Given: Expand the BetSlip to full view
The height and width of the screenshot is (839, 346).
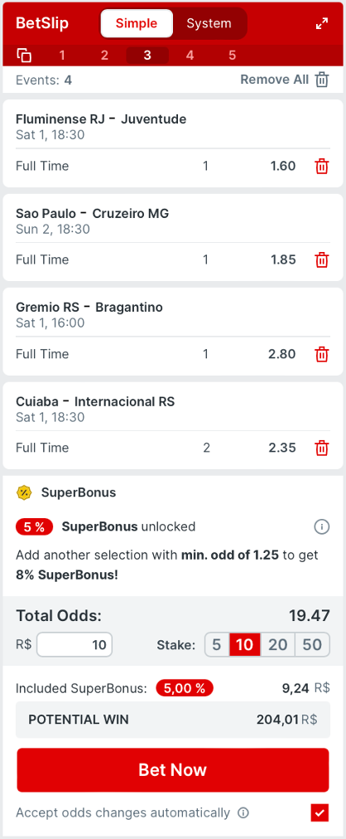Looking at the screenshot, I should coord(322,23).
